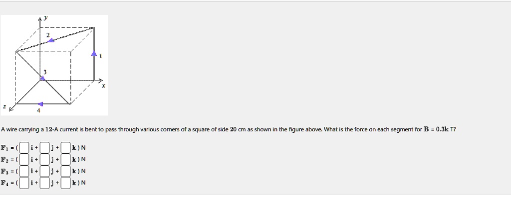Viewport: 511px width, 197px height.
Task: Select the F2 j-component input box
Action: click(x=45, y=160)
